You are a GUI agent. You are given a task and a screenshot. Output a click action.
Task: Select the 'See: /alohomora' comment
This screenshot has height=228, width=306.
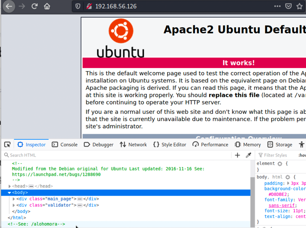coord(36,224)
